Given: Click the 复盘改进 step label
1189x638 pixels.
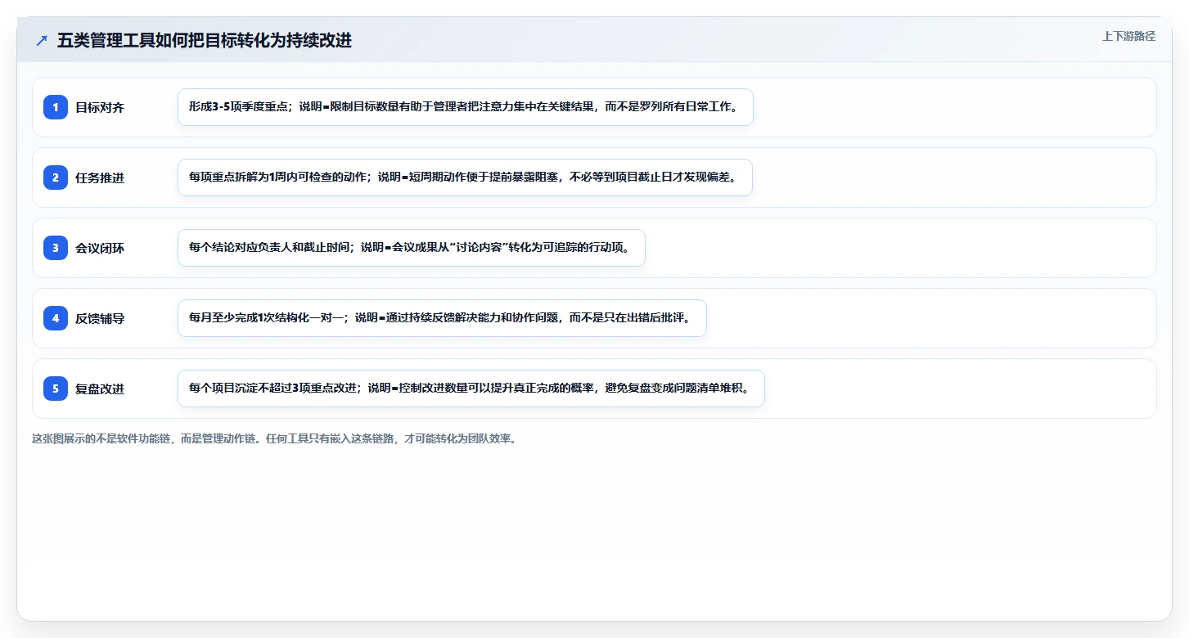Looking at the screenshot, I should [x=100, y=389].
